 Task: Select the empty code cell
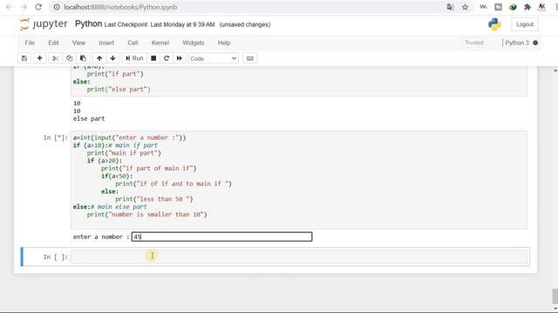(299, 257)
